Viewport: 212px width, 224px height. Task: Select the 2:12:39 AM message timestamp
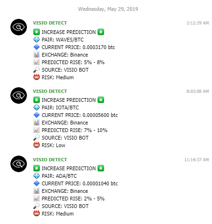click(x=198, y=23)
